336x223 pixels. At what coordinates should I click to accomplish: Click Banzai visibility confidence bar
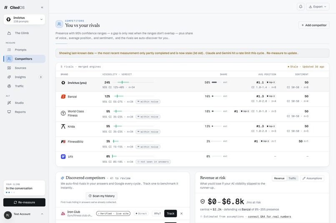133,96
